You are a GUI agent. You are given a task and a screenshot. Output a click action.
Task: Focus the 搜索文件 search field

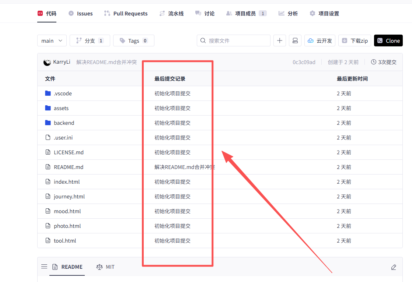point(234,41)
